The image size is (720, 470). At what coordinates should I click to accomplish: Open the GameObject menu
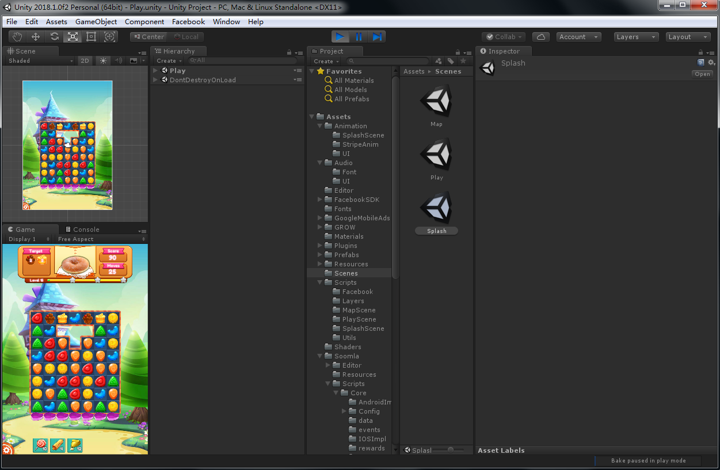[96, 22]
